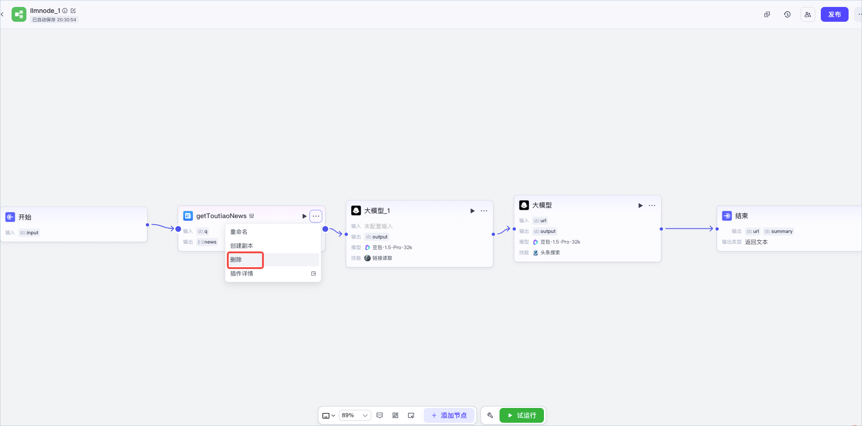The height and width of the screenshot is (426, 862).
Task: Click the edit workflow name pencil icon
Action: (73, 11)
